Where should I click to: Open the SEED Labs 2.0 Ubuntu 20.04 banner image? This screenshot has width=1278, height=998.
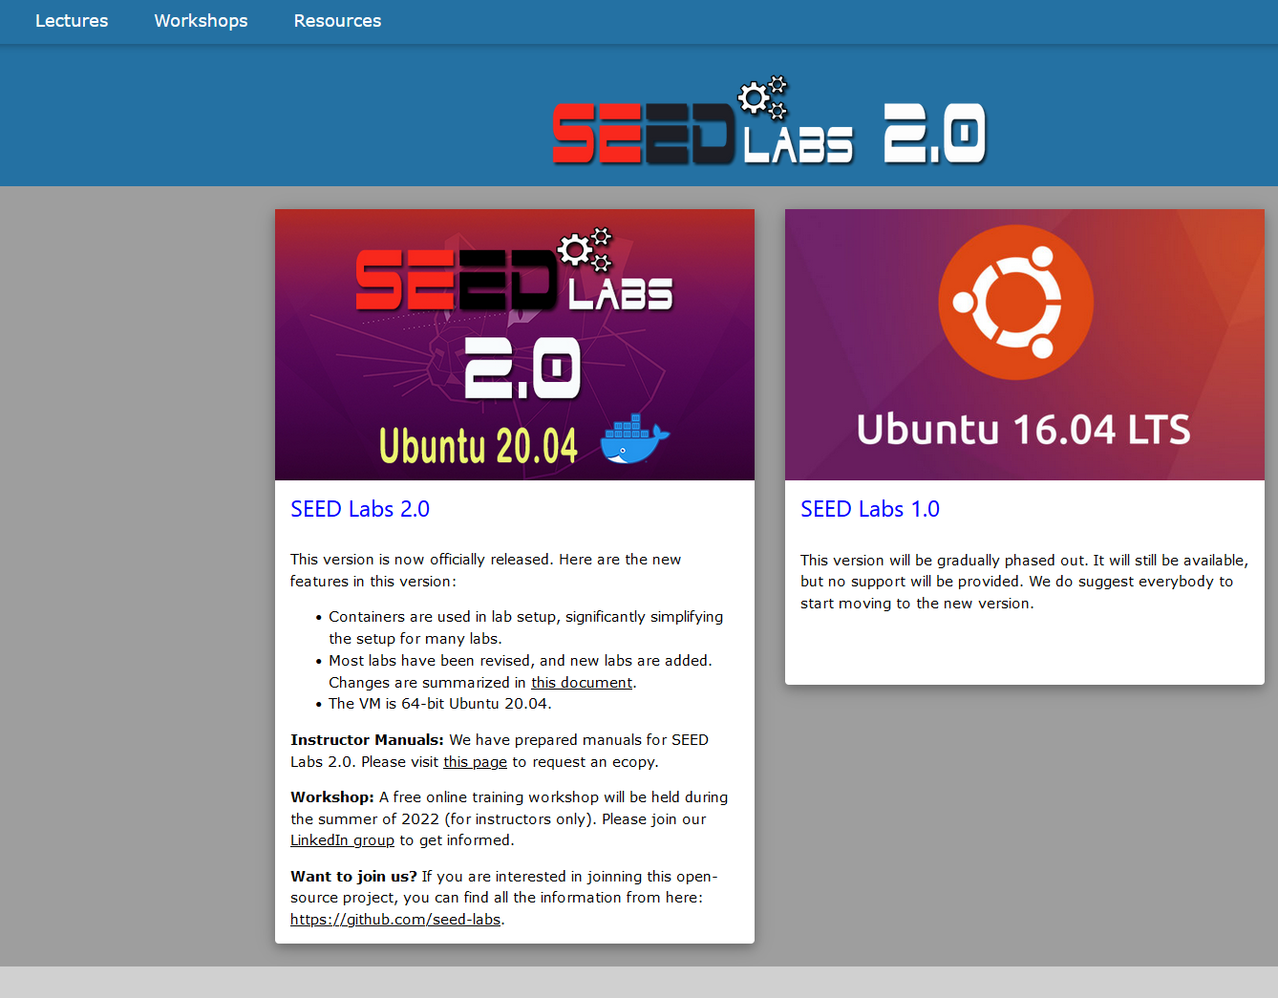[x=515, y=345]
